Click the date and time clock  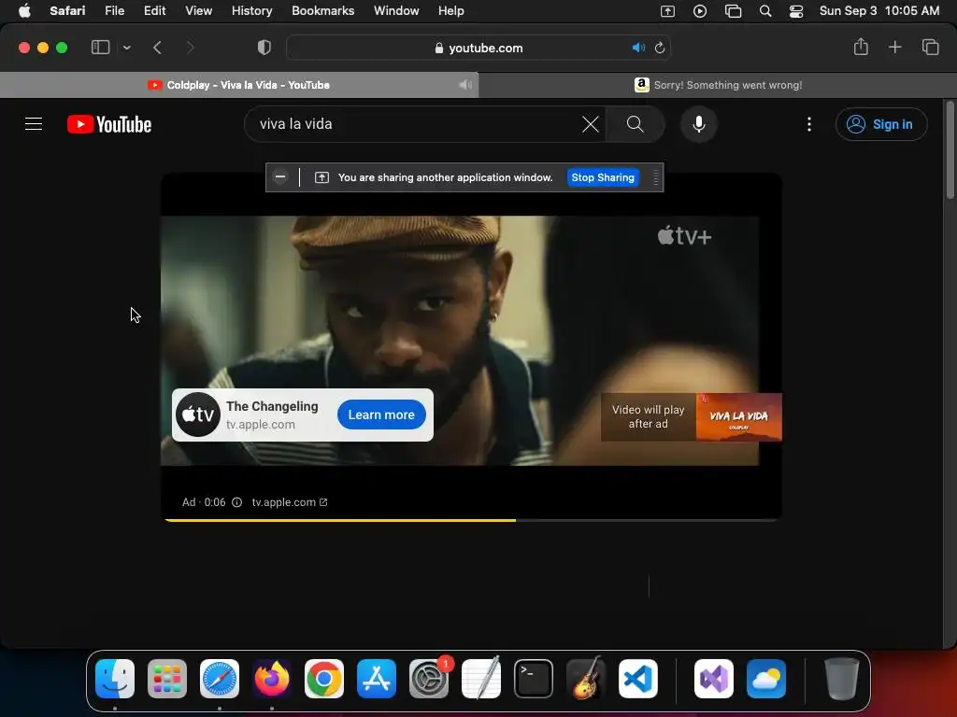click(879, 11)
